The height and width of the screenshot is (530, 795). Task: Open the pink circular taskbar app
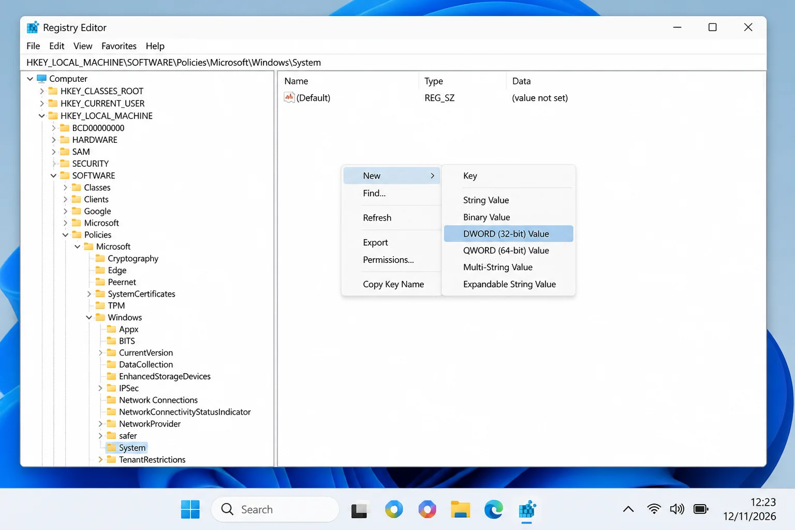coord(427,510)
